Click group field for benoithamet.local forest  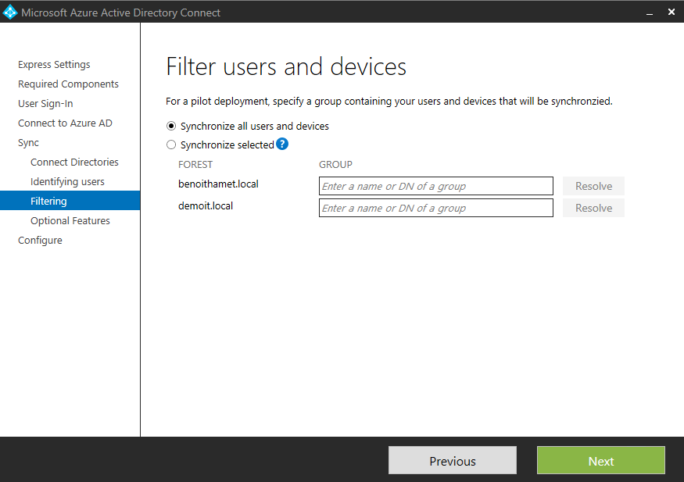[x=435, y=186]
